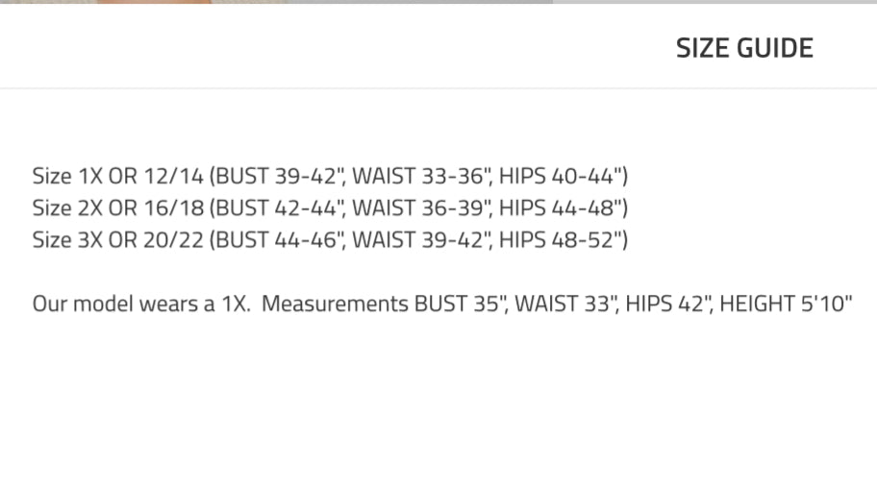
Task: Click the 'HIPS 48-52' measurement text
Action: (x=561, y=239)
